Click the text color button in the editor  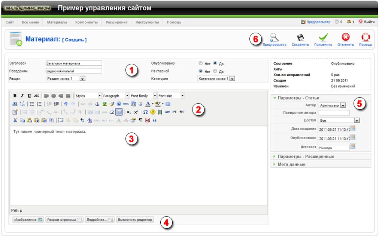pyautogui.click(x=148, y=104)
